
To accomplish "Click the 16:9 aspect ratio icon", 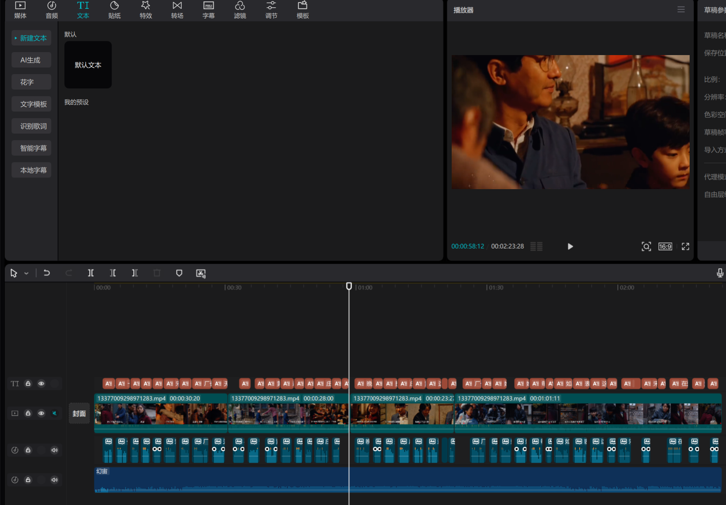I will coord(665,246).
